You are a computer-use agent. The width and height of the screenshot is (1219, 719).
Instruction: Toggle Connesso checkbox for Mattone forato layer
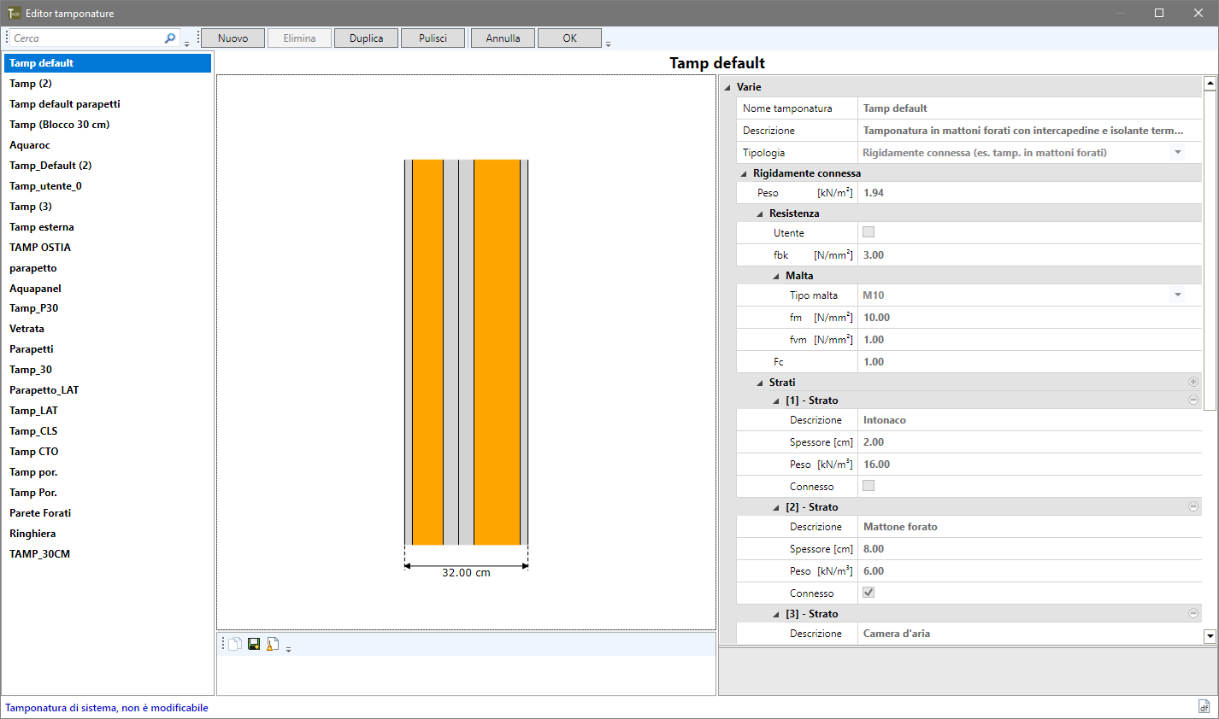[x=869, y=593]
